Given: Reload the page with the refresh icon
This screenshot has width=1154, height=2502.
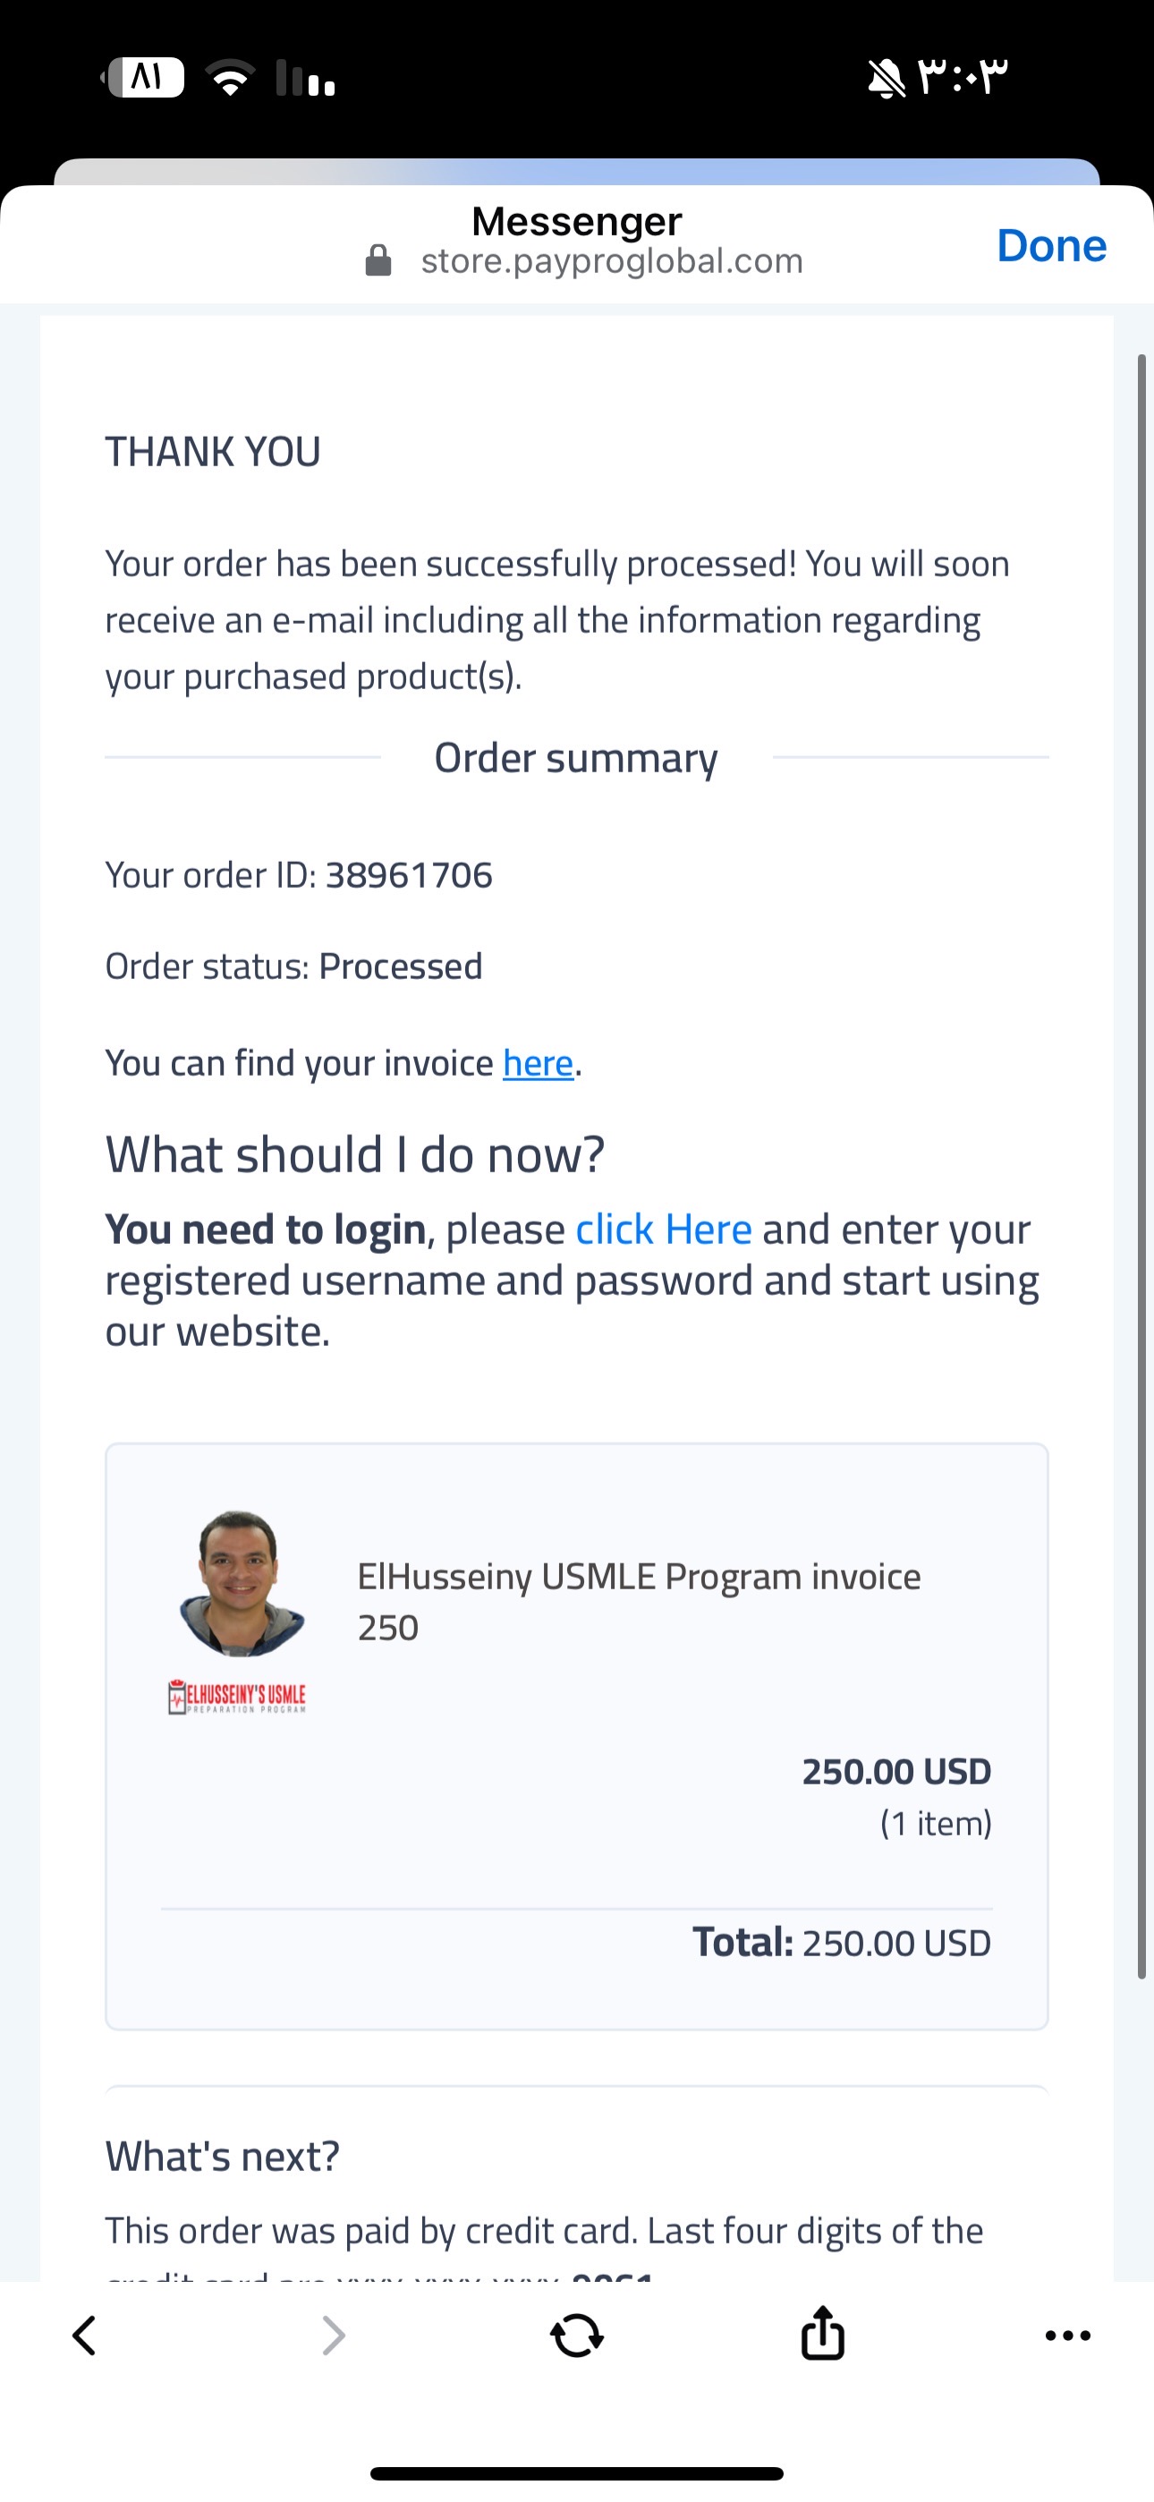Looking at the screenshot, I should tap(577, 2336).
